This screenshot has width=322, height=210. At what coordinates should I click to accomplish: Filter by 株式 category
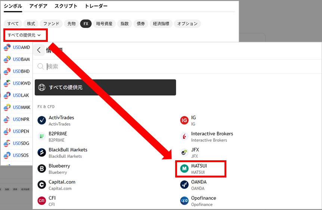pyautogui.click(x=31, y=24)
